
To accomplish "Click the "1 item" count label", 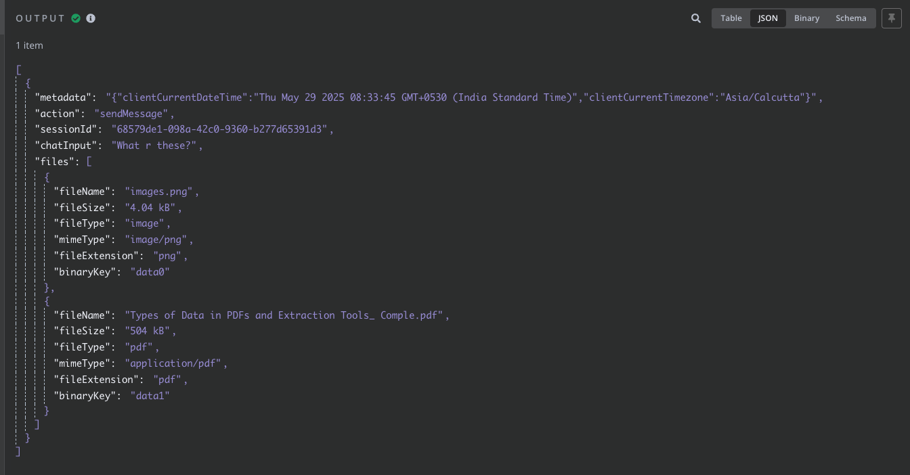I will tap(30, 45).
